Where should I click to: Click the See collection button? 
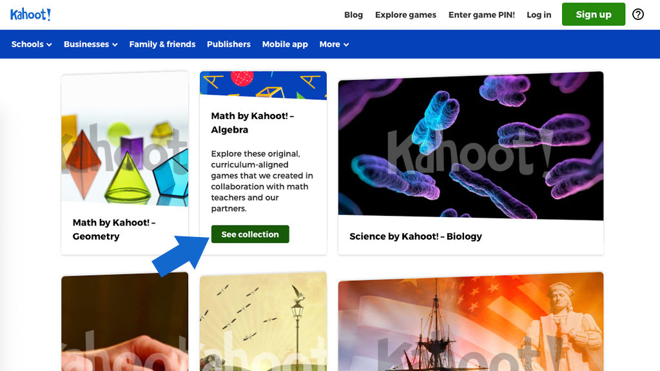[250, 234]
